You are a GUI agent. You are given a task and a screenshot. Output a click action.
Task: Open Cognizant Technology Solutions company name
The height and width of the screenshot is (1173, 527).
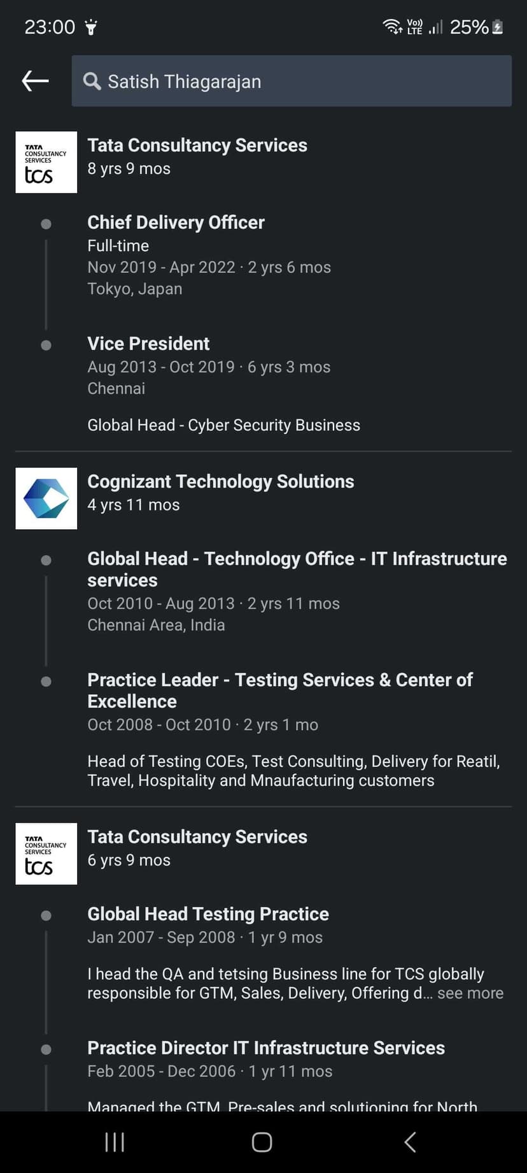pos(220,481)
